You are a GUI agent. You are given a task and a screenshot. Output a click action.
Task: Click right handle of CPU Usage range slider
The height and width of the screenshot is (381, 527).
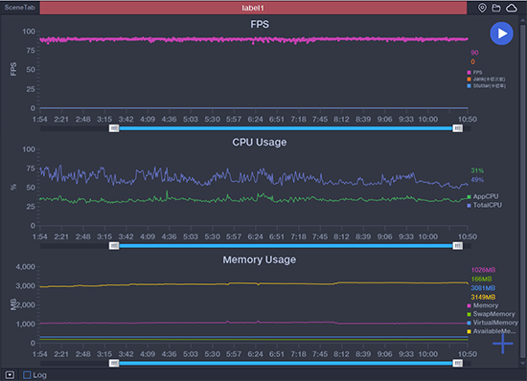pos(457,246)
